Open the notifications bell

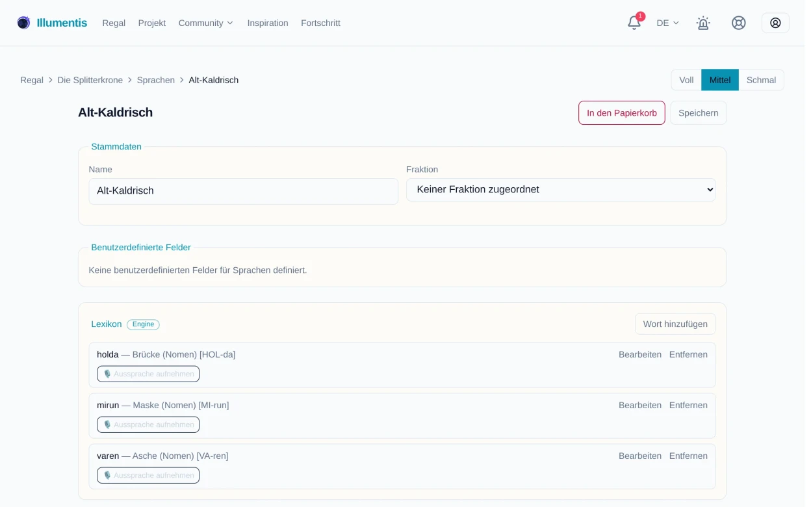point(634,23)
